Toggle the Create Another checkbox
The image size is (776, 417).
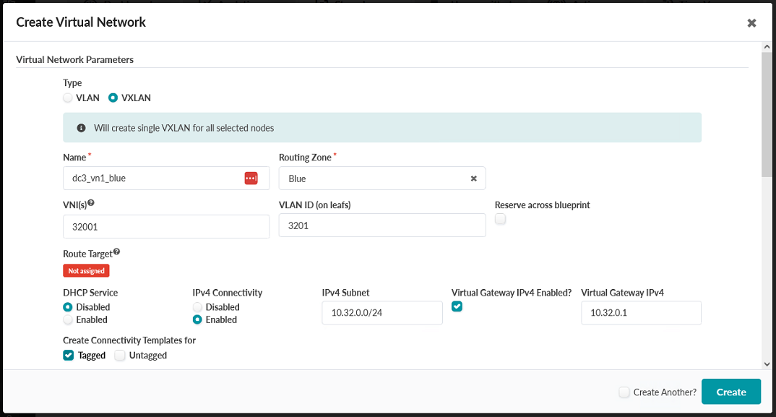point(624,392)
